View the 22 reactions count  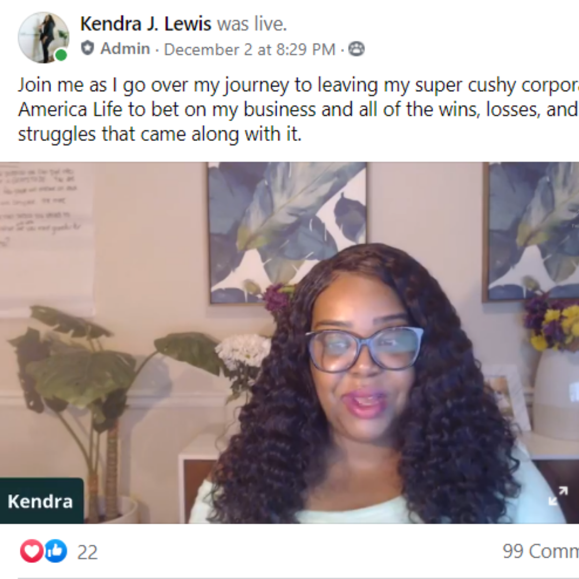[87, 552]
